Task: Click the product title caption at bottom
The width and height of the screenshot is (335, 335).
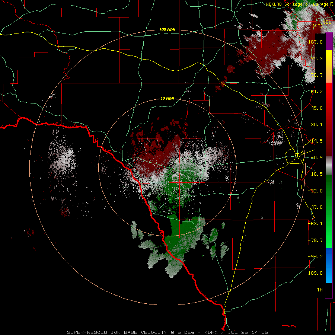Action: click(167, 332)
